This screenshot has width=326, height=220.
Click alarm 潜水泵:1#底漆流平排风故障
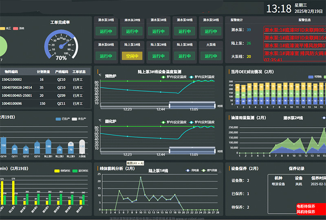(x=295, y=46)
